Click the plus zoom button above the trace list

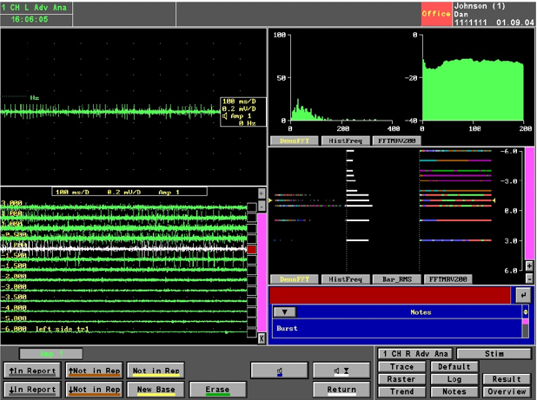[x=262, y=193]
